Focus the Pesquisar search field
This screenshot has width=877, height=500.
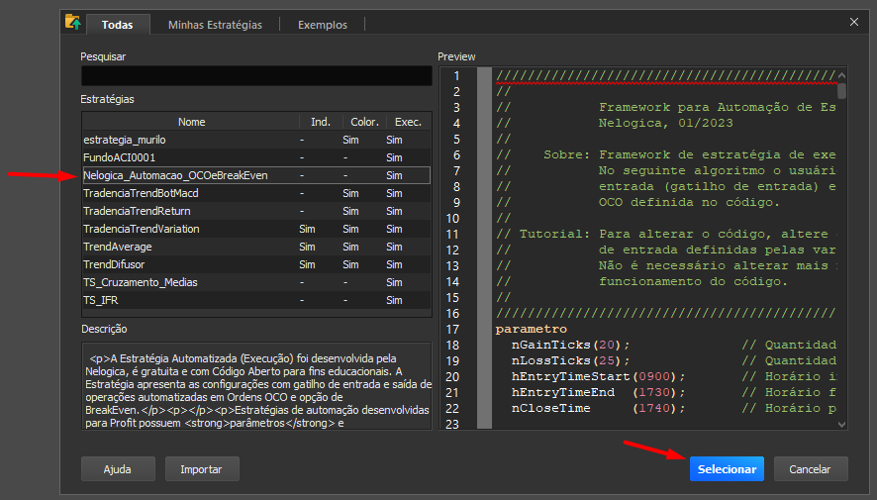coord(256,75)
